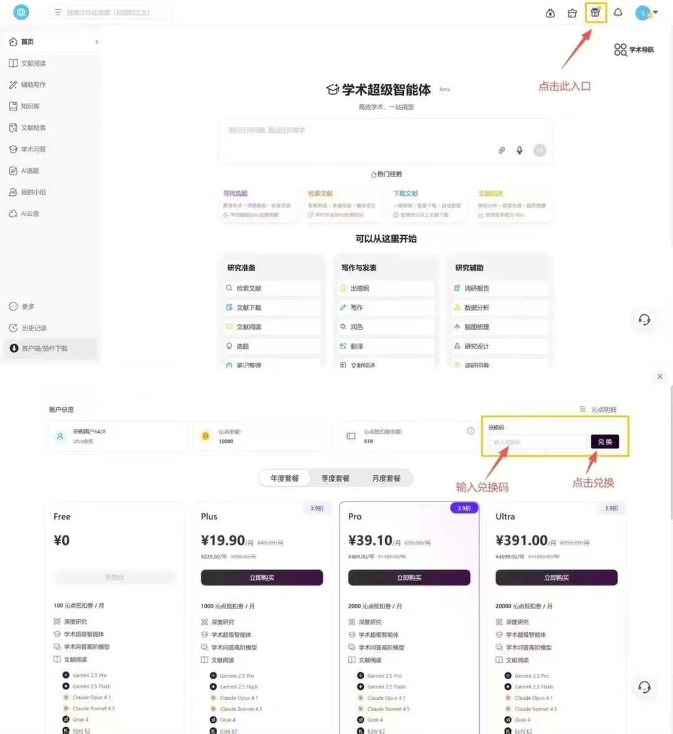Click the info icon beside 沁点抵扣券余额
The image size is (673, 734).
[x=471, y=431]
